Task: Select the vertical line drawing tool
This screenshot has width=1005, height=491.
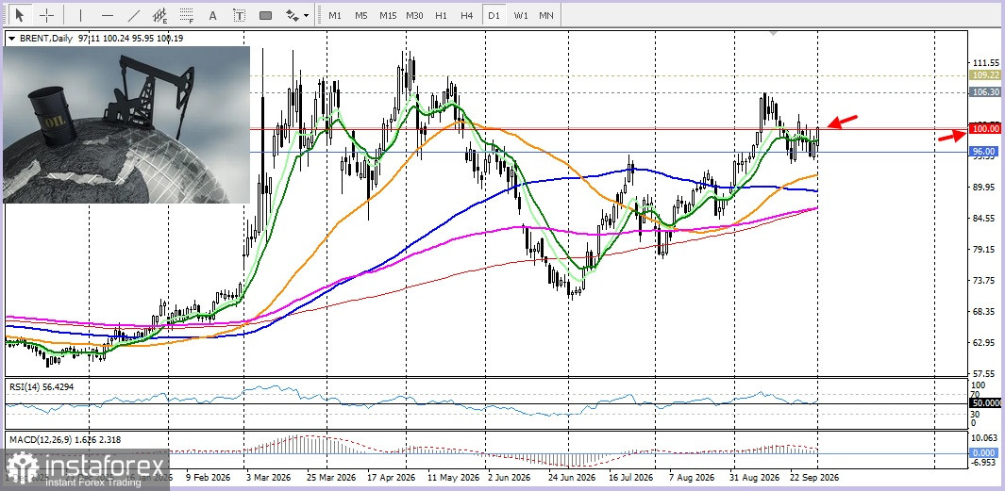Action: pos(81,15)
